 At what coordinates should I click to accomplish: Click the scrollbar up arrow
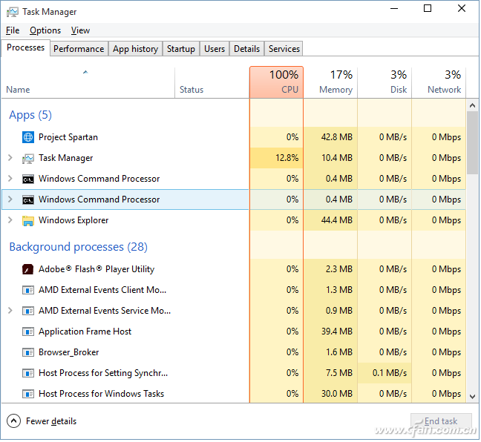[473, 106]
